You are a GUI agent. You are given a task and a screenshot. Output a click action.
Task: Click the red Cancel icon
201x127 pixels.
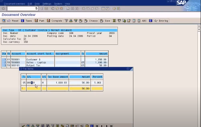[x=61, y=9]
